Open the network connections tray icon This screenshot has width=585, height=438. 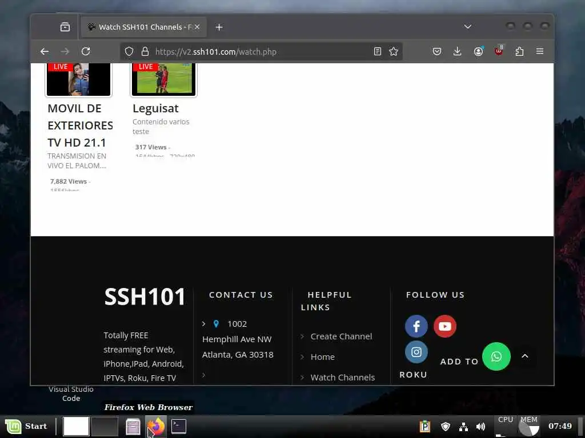click(463, 427)
